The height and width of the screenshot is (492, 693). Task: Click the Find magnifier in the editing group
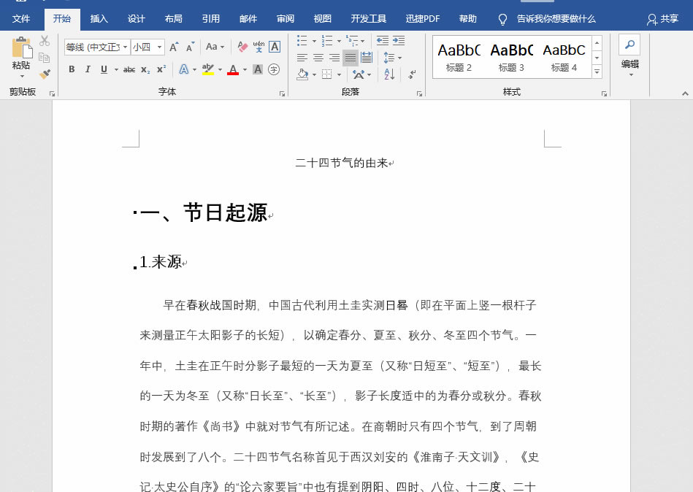coord(629,45)
